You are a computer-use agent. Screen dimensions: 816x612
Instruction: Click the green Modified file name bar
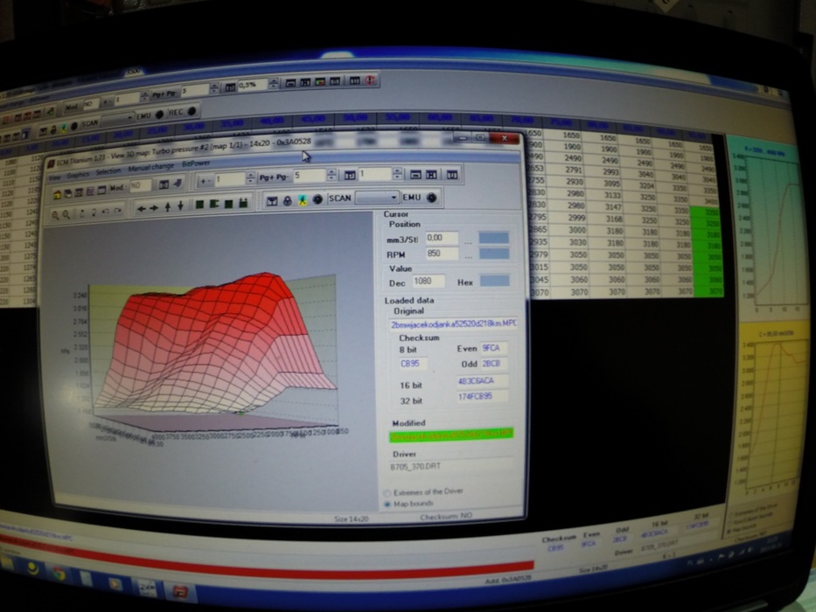(451, 434)
